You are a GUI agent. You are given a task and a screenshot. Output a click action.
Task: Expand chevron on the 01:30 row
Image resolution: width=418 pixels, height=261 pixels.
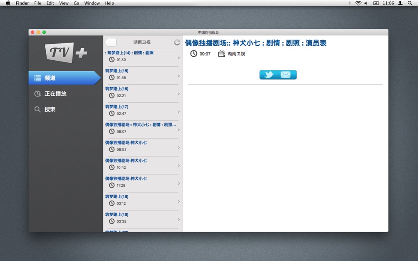pos(179,58)
